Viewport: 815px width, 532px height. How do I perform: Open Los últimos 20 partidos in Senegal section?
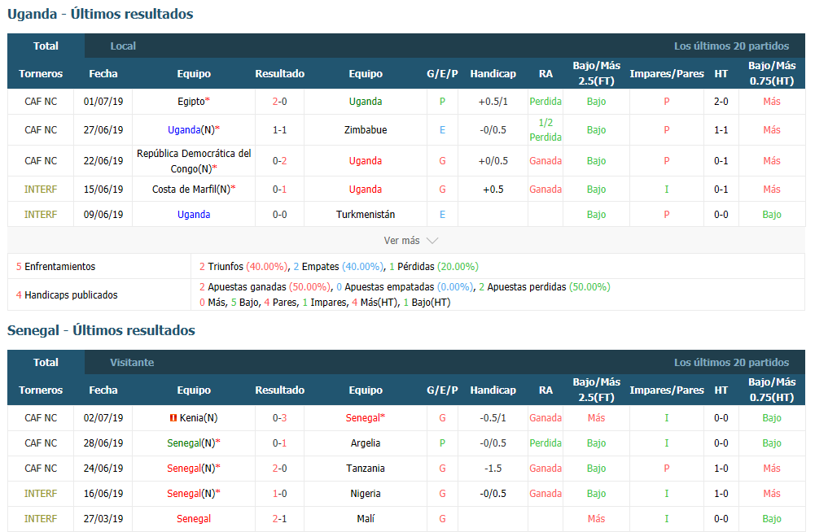point(731,362)
